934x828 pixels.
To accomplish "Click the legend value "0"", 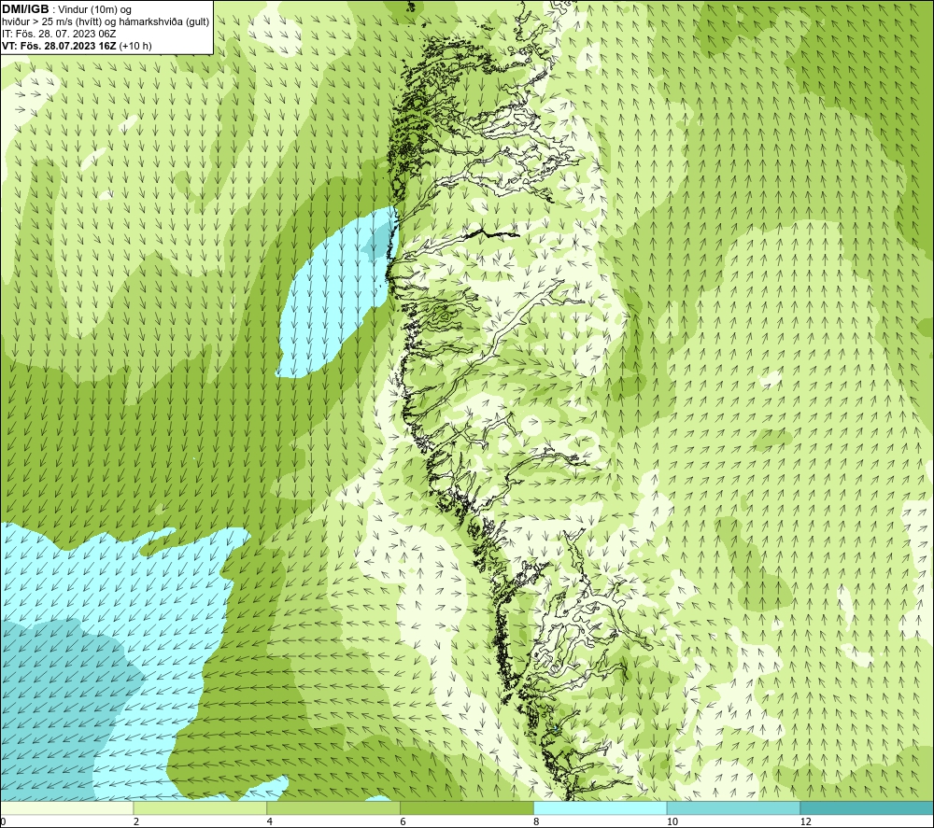I will (x=3, y=822).
